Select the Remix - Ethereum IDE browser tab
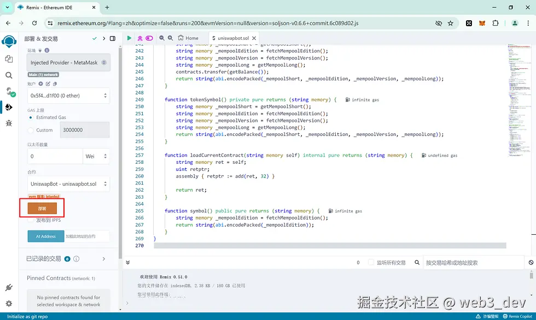536x320 pixels. (57, 7)
